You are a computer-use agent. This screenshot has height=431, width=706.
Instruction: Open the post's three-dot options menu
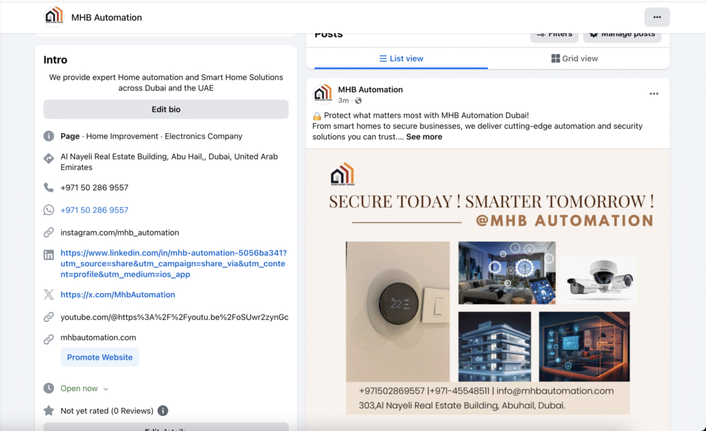point(654,94)
